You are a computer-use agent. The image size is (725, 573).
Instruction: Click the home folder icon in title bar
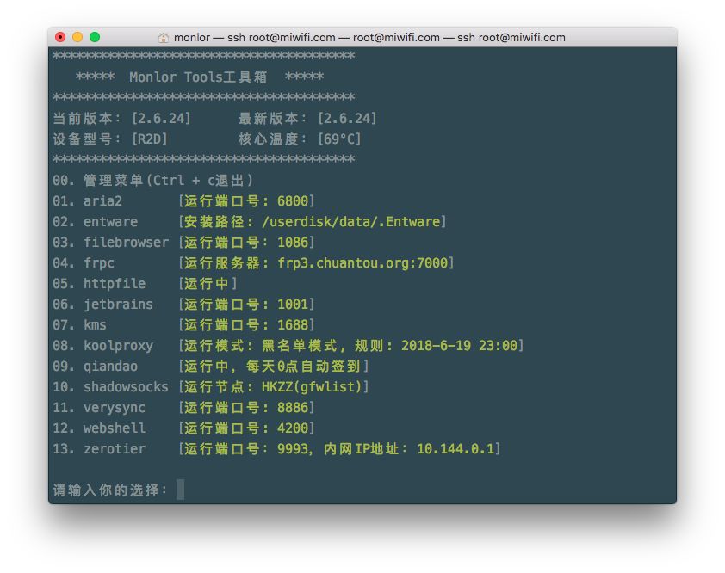[x=164, y=38]
